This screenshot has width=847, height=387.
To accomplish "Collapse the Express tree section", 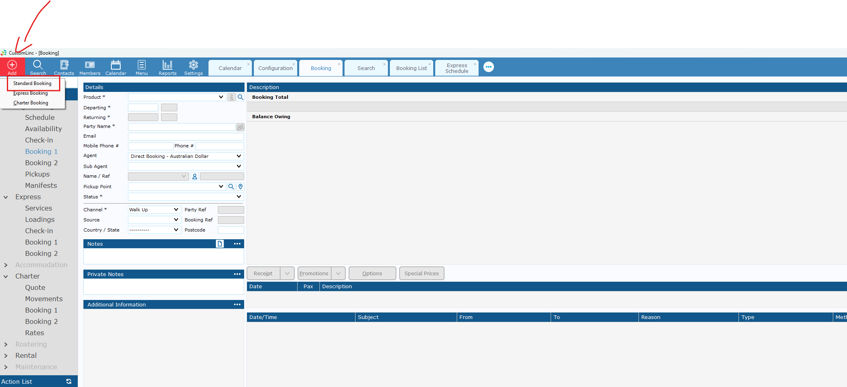I will (6, 197).
